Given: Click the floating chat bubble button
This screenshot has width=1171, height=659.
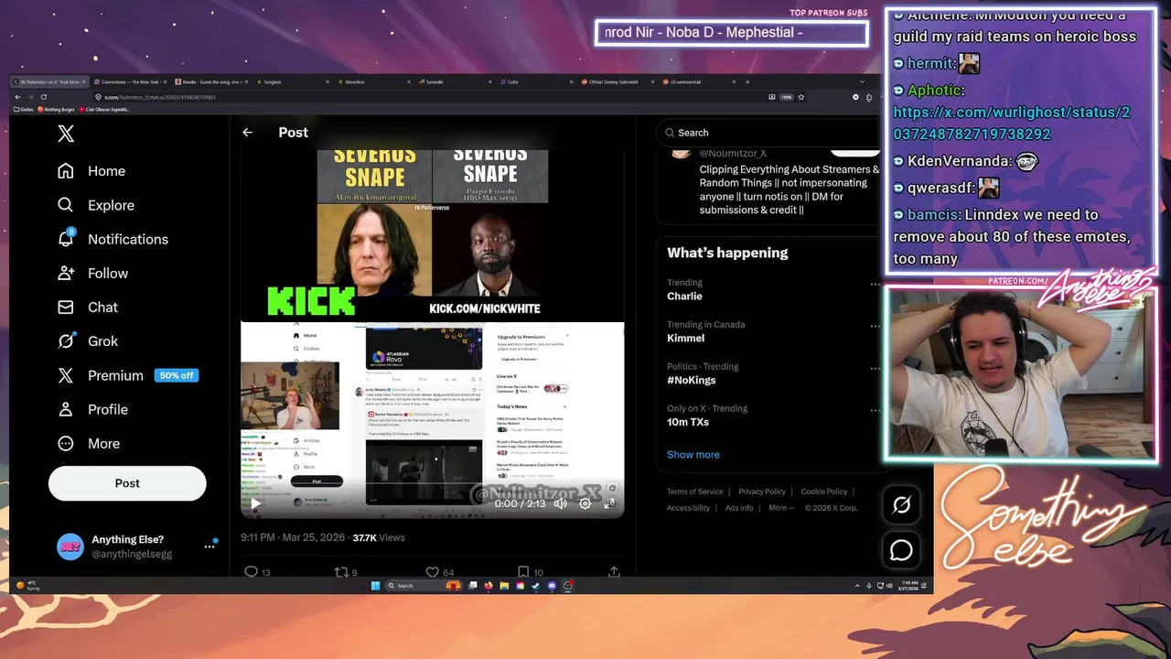Looking at the screenshot, I should click(x=901, y=550).
